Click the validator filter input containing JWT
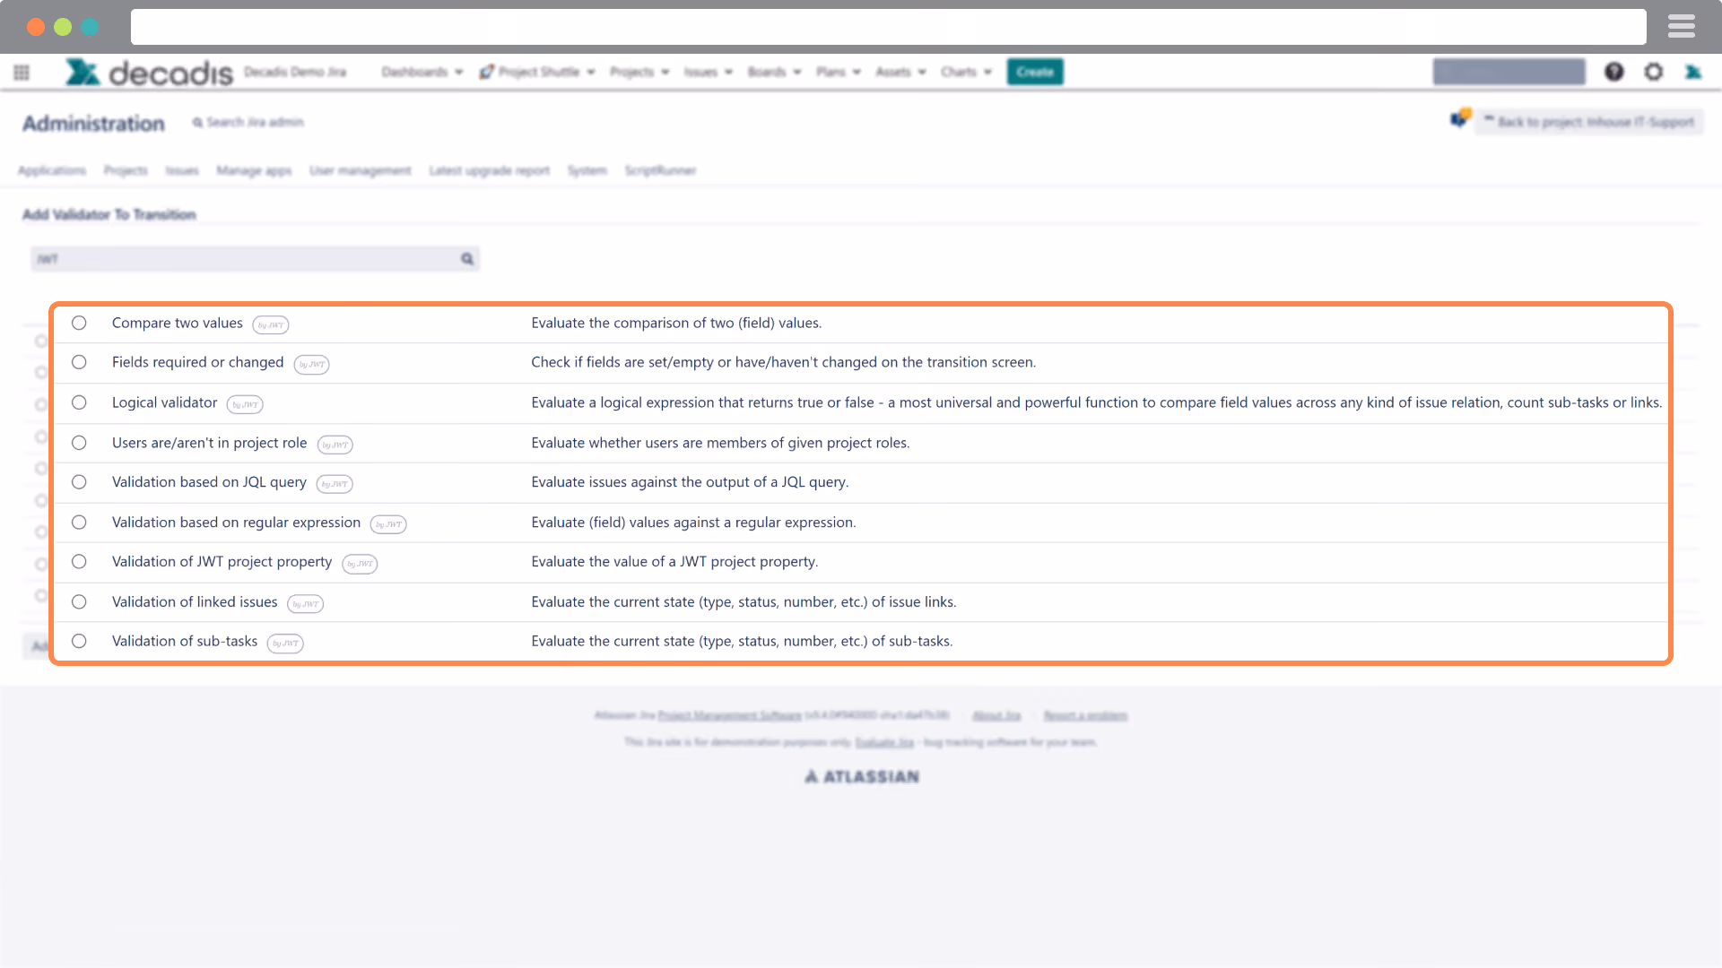This screenshot has width=1722, height=968. (x=255, y=259)
